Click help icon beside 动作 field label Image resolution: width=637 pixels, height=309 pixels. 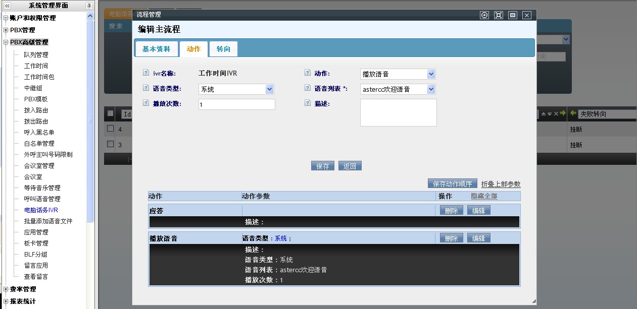tap(308, 73)
